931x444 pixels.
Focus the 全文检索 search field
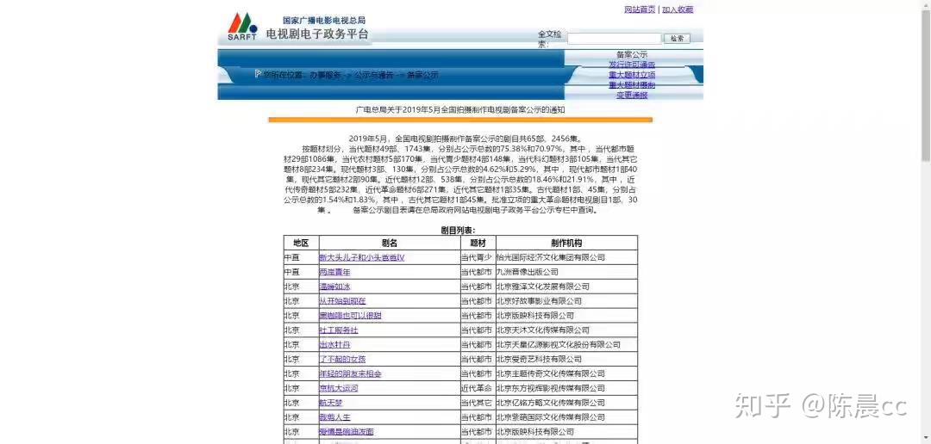[614, 39]
